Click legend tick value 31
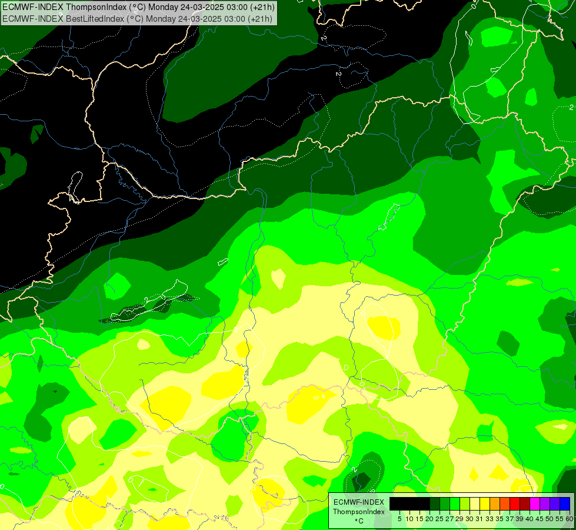The height and width of the screenshot is (530, 576). coord(480,519)
